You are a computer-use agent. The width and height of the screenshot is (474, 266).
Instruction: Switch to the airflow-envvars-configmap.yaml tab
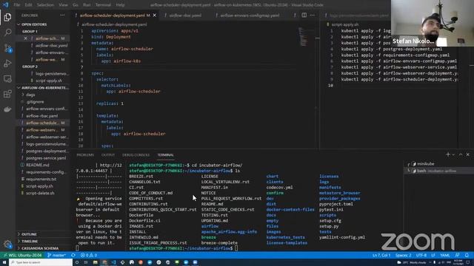click(250, 15)
